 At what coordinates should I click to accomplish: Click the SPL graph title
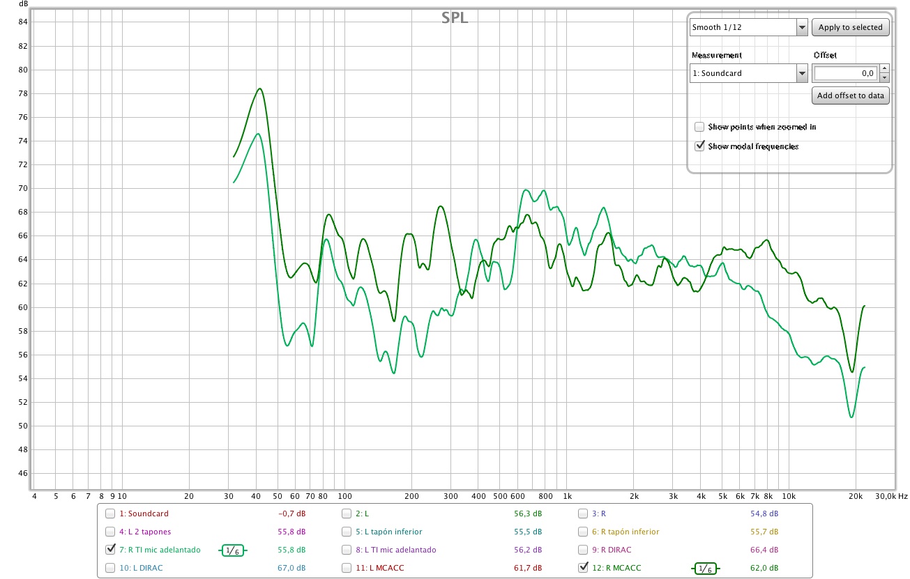coord(455,18)
